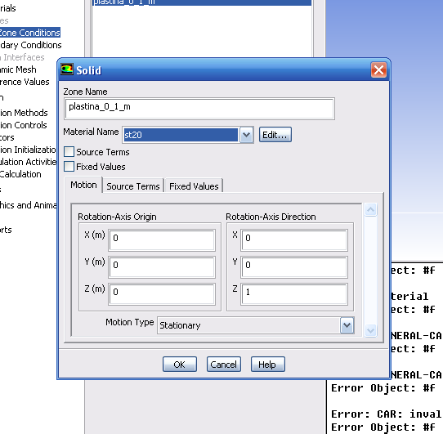Select Dynamic Mesh in navigation tree
Viewport: 443px width, 434px height.
tap(18, 69)
